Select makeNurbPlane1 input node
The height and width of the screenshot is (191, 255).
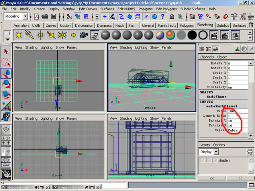pyautogui.click(x=222, y=106)
